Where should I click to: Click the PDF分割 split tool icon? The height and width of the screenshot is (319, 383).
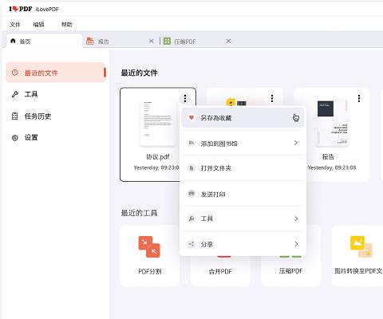point(149,246)
